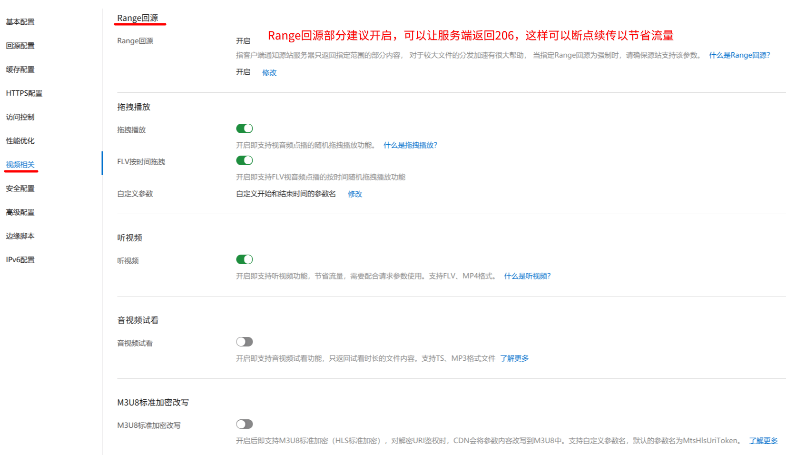Screen dimensions: 786x455
Task: Click the 音视频试看 section heading
Action: point(138,320)
